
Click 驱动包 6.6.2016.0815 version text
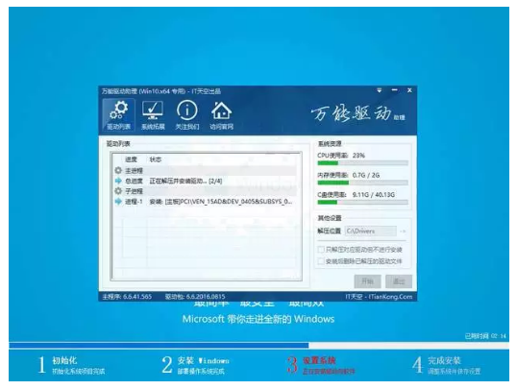point(195,297)
